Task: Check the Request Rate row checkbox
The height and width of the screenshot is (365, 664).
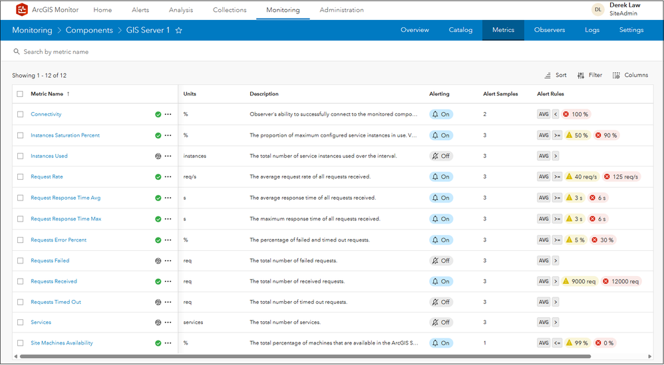Action: click(20, 177)
